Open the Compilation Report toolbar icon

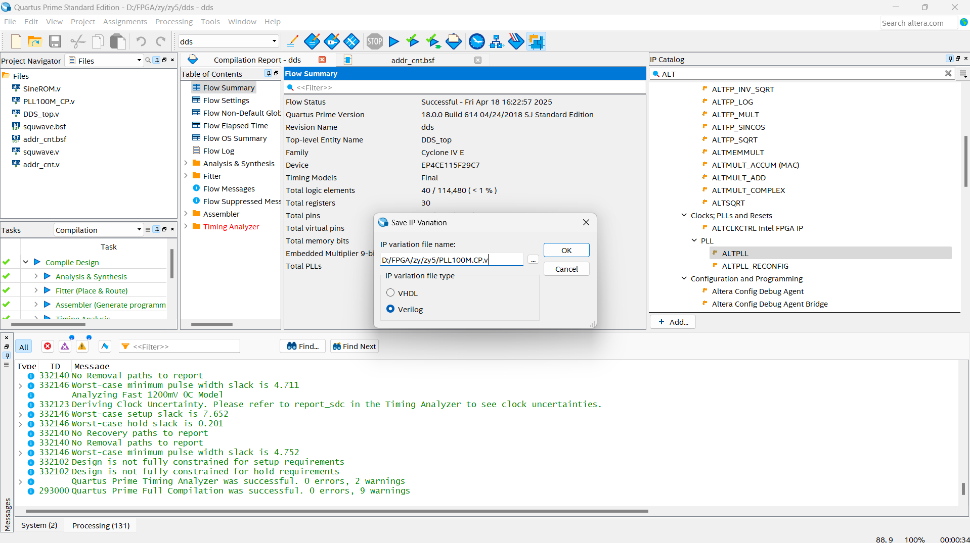tap(454, 41)
